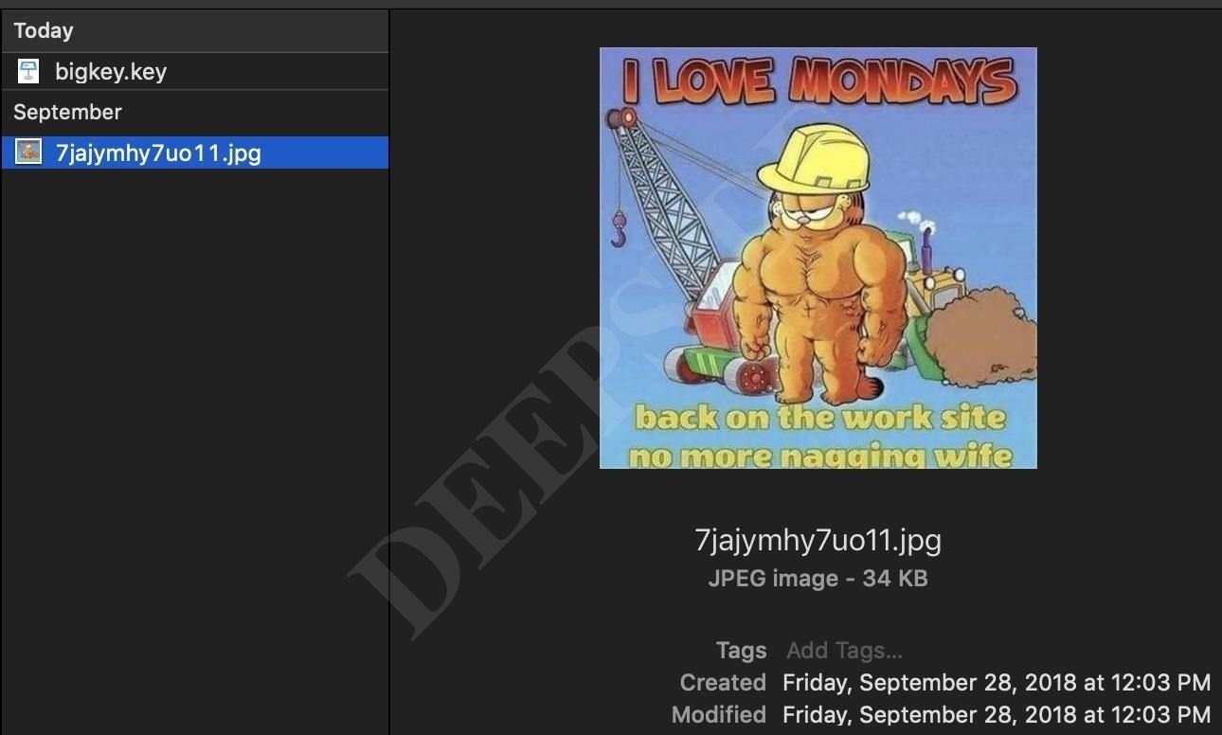Click the Modified label
This screenshot has height=735, width=1222.
click(718, 714)
